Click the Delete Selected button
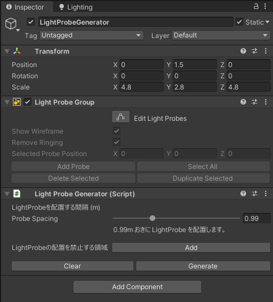This screenshot has width=273, height=302. (x=73, y=178)
